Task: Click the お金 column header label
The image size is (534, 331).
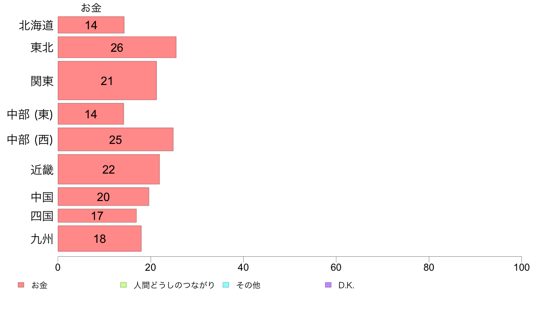Action: [91, 8]
